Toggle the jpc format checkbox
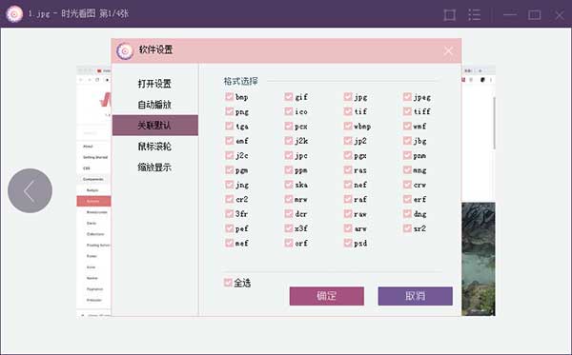The image size is (572, 355). 289,155
